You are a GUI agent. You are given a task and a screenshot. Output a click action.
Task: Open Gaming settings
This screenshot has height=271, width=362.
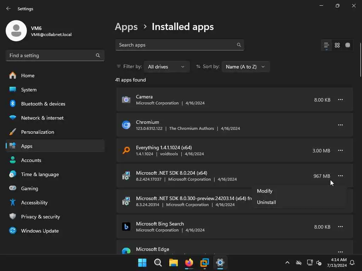[x=55, y=188]
